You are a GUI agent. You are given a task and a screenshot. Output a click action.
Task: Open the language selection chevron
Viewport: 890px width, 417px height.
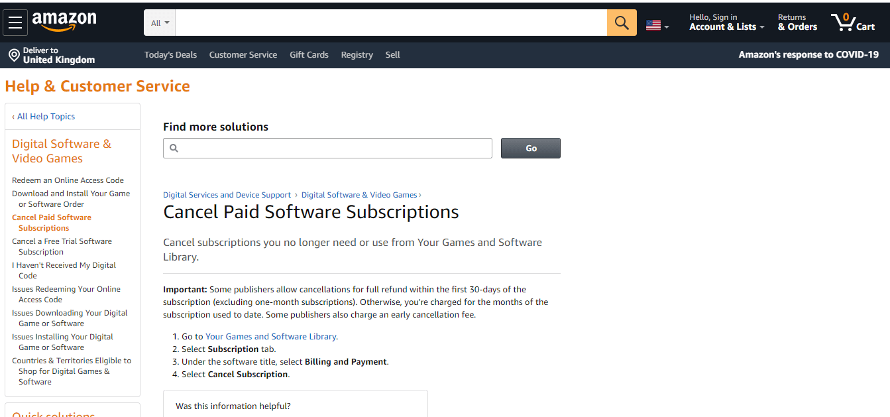coord(667,25)
